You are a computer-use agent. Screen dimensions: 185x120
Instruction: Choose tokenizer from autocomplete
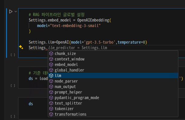click(x=113, y=109)
